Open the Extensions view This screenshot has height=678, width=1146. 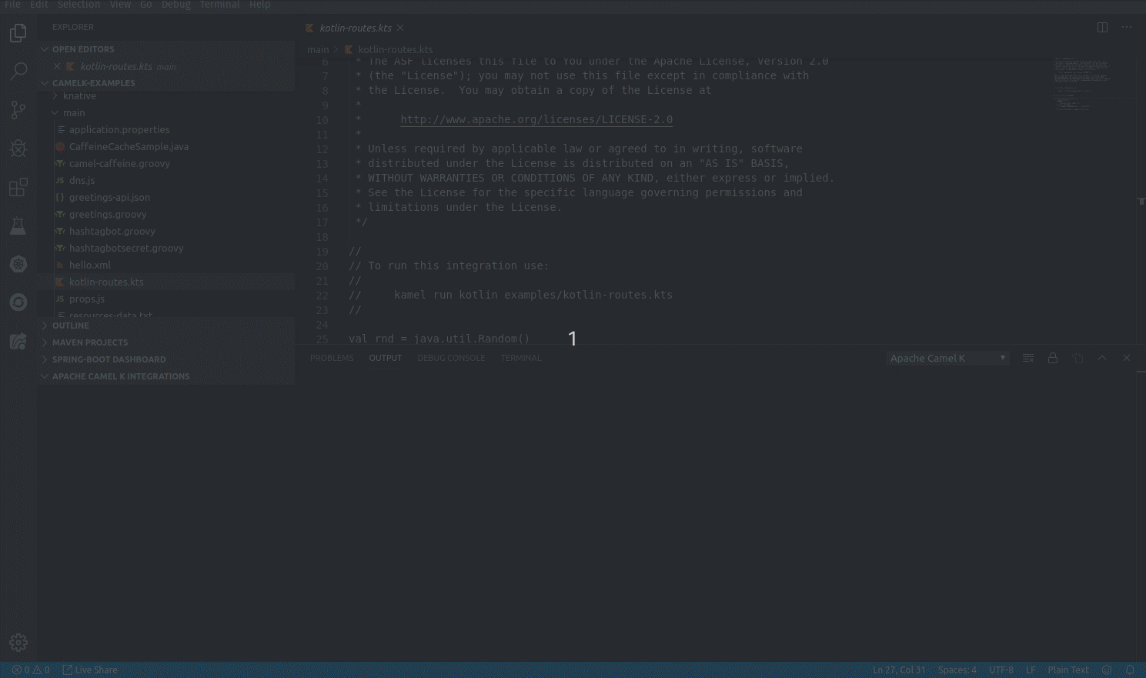(x=18, y=186)
